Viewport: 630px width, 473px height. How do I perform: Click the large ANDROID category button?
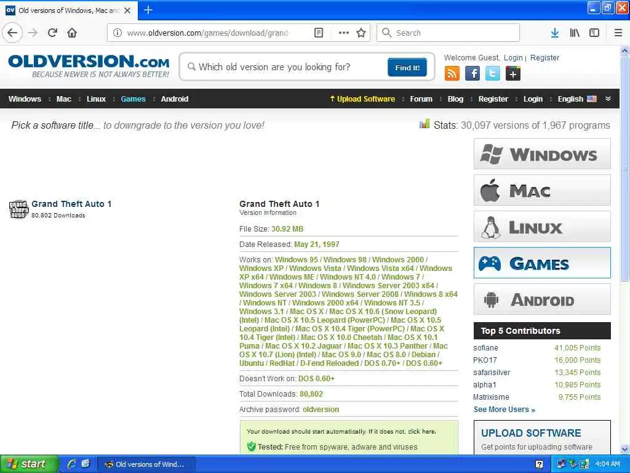pyautogui.click(x=542, y=299)
